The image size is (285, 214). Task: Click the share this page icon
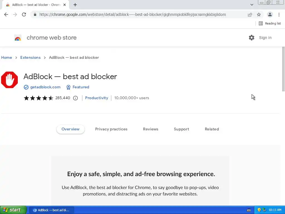click(x=250, y=14)
